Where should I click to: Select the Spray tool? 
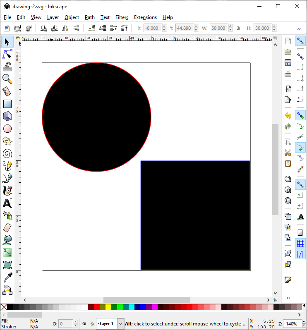(7, 215)
